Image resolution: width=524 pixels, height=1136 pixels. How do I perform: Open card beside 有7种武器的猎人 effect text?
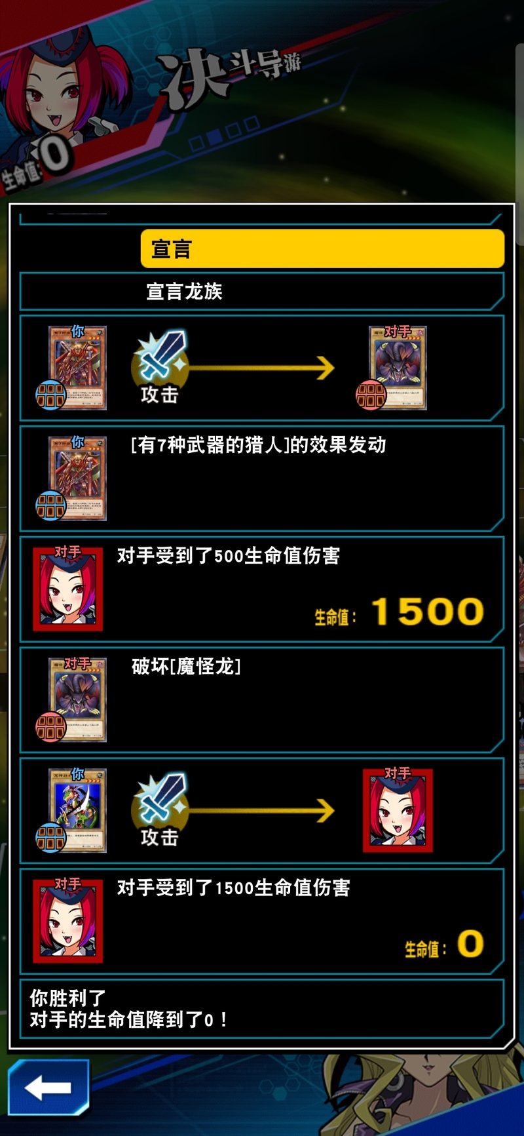tap(77, 479)
